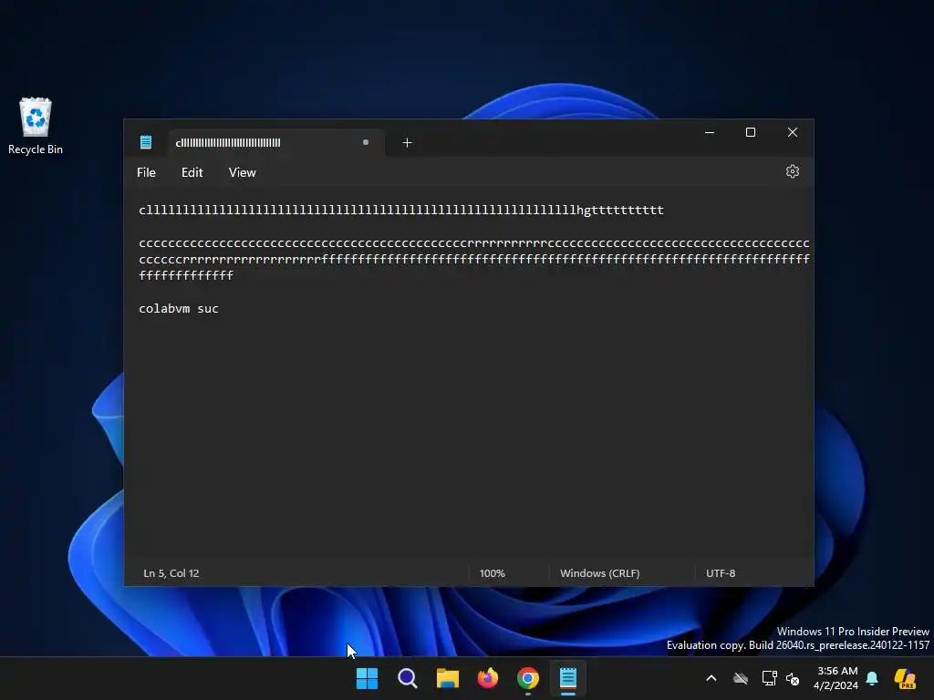Close the Notepad window
This screenshot has width=934, height=700.
point(793,132)
